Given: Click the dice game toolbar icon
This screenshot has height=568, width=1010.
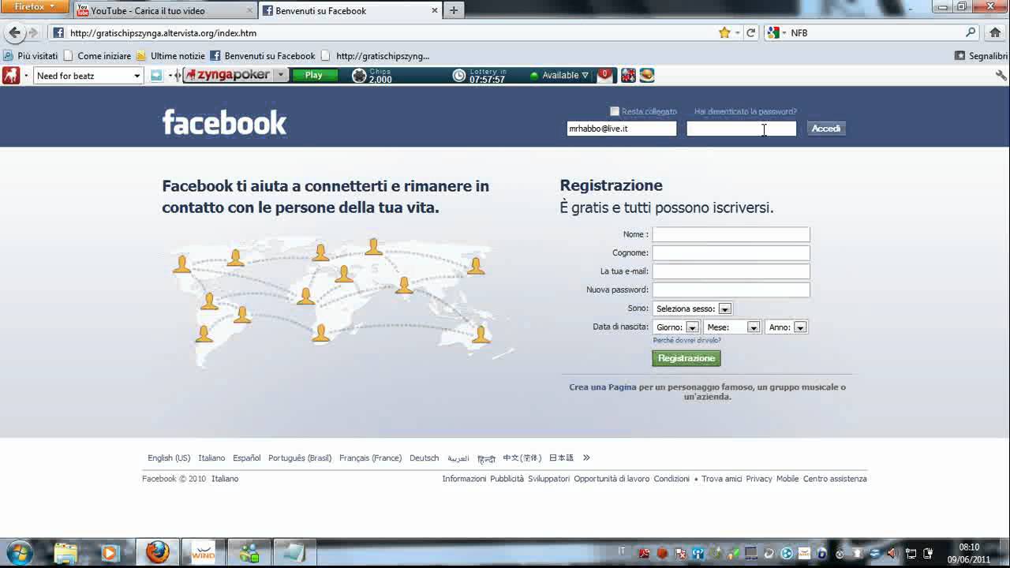Looking at the screenshot, I should 628,76.
